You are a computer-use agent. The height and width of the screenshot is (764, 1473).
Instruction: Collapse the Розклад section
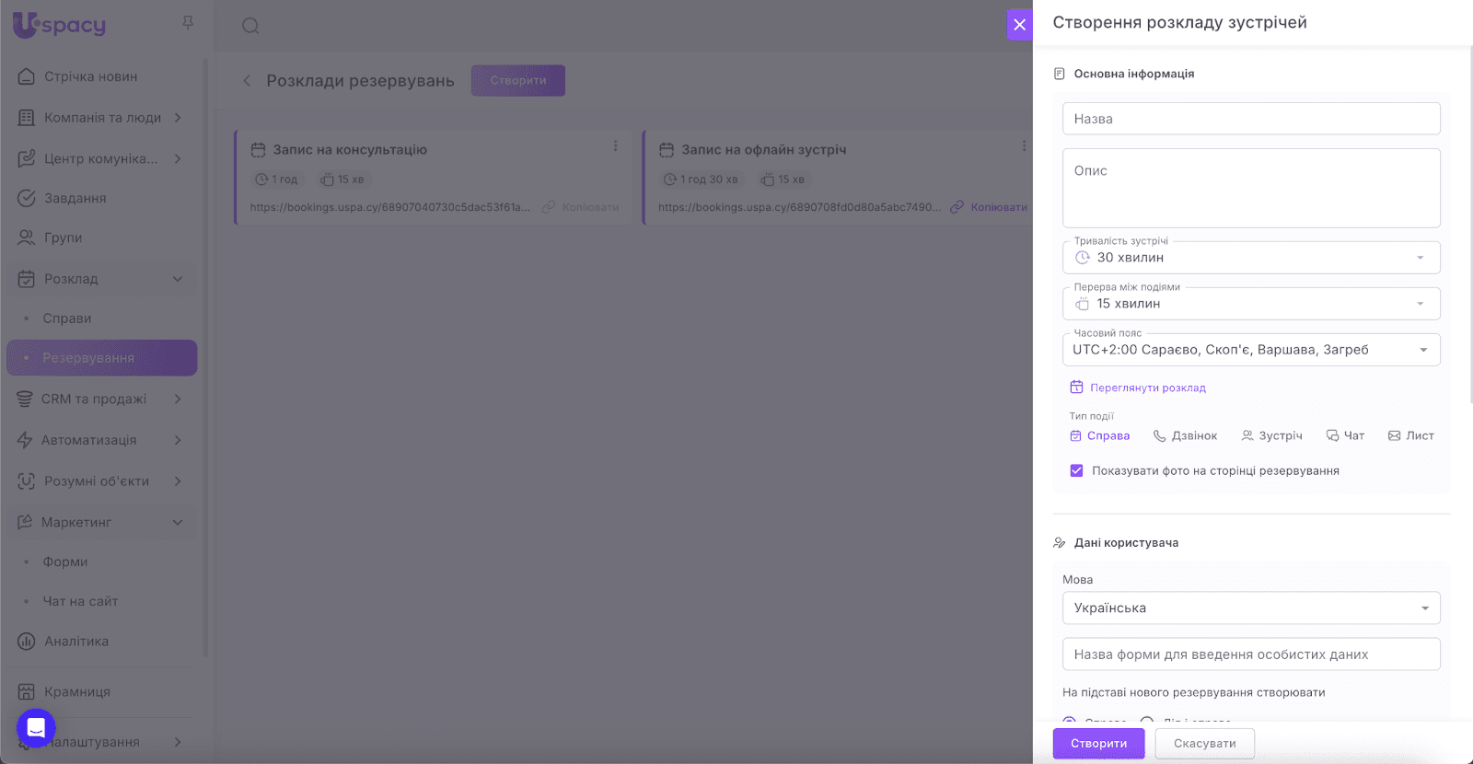[178, 279]
